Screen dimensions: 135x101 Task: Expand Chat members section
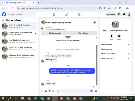click(116, 49)
